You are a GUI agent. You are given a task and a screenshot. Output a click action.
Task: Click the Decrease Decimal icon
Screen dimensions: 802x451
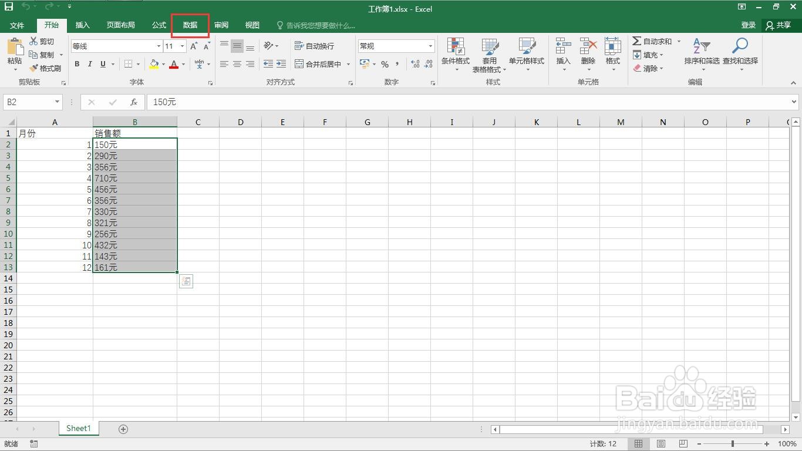point(429,64)
